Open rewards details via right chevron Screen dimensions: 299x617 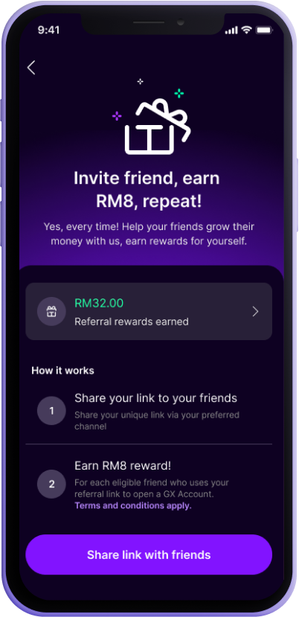pyautogui.click(x=255, y=312)
